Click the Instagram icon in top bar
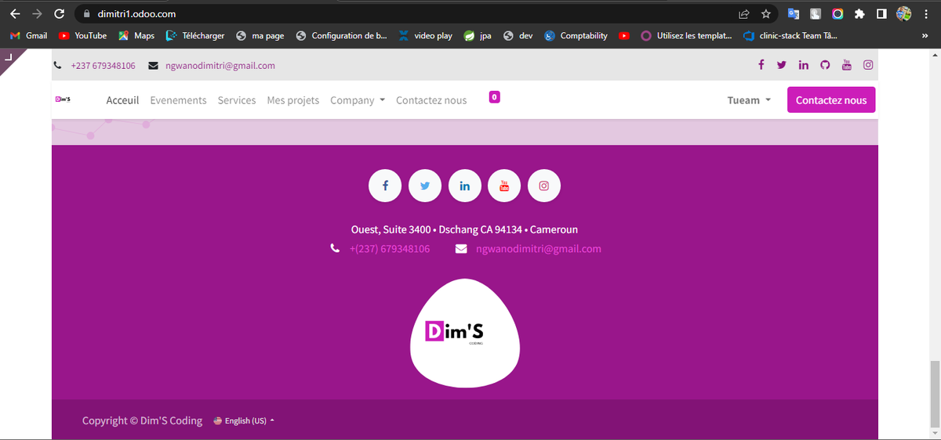The width and height of the screenshot is (941, 440). 868,65
